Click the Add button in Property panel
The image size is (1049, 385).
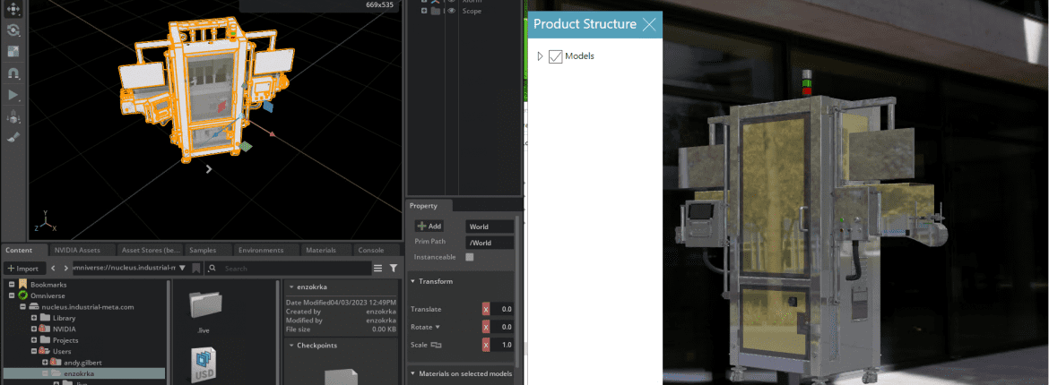(x=429, y=227)
